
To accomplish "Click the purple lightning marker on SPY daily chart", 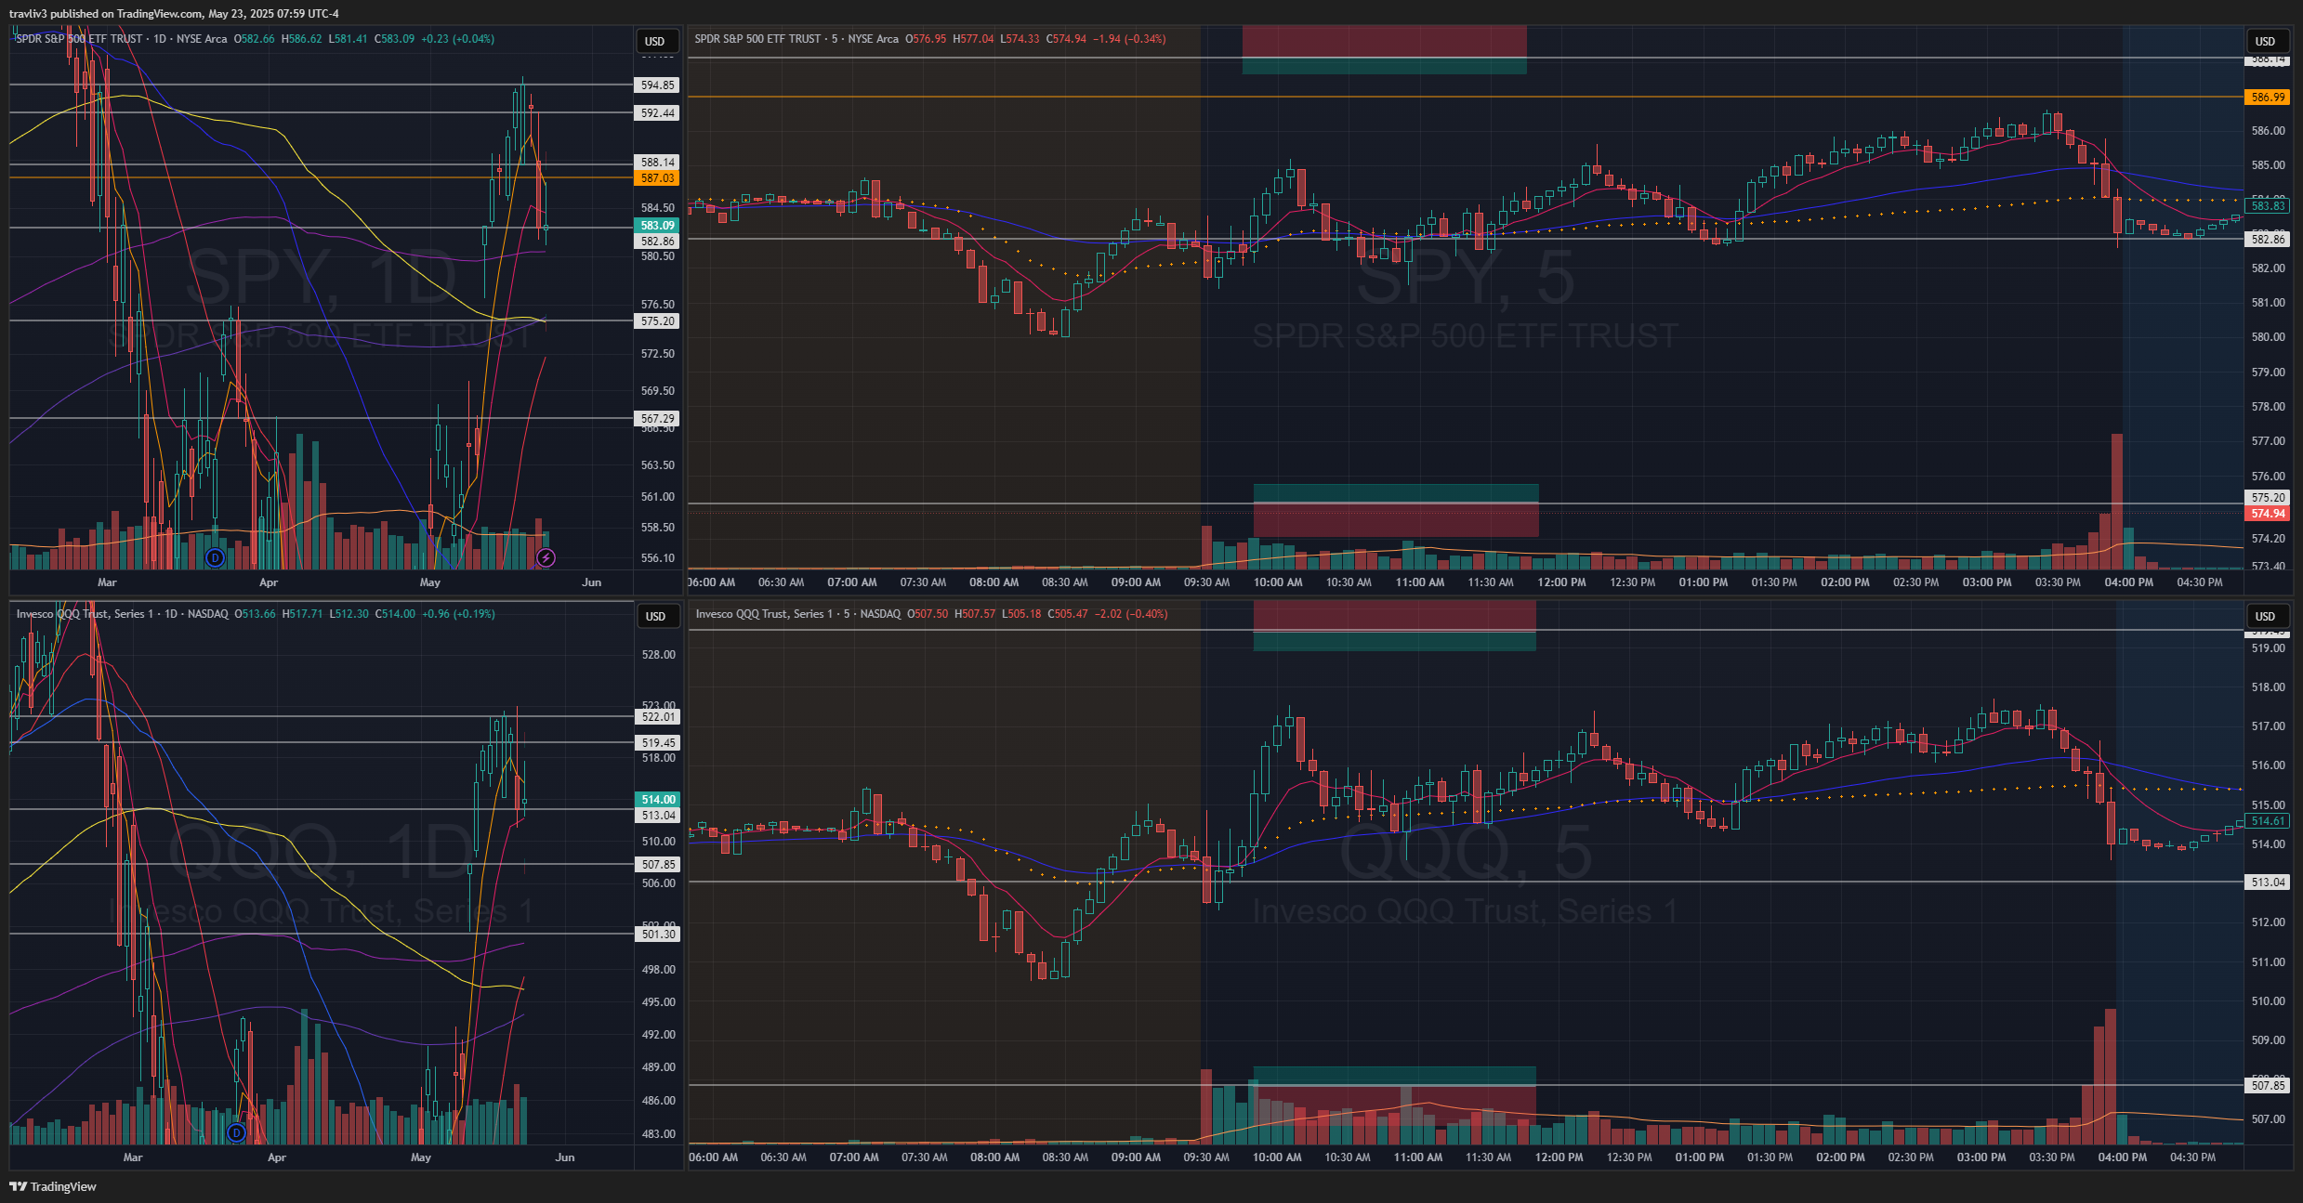I will click(546, 557).
